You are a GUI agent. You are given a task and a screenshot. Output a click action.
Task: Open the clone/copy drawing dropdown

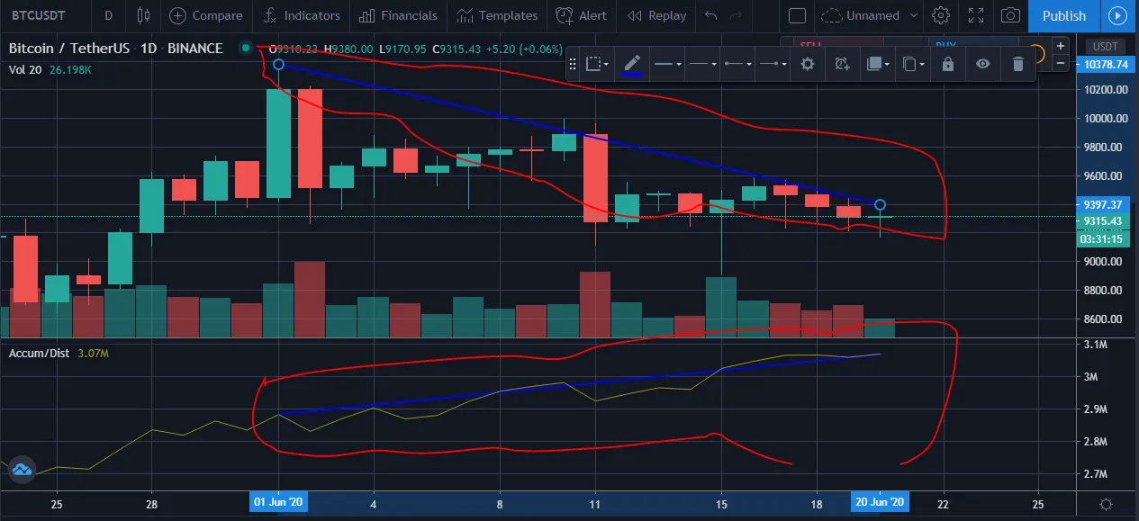coord(912,64)
